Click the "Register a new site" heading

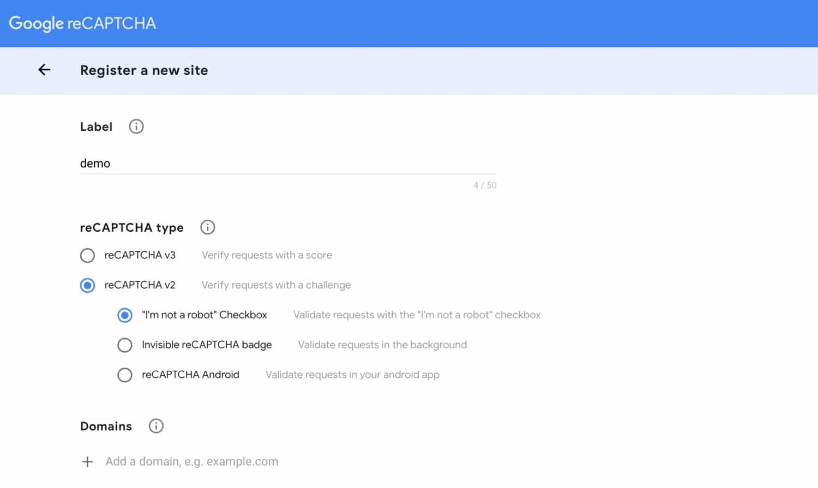click(143, 70)
